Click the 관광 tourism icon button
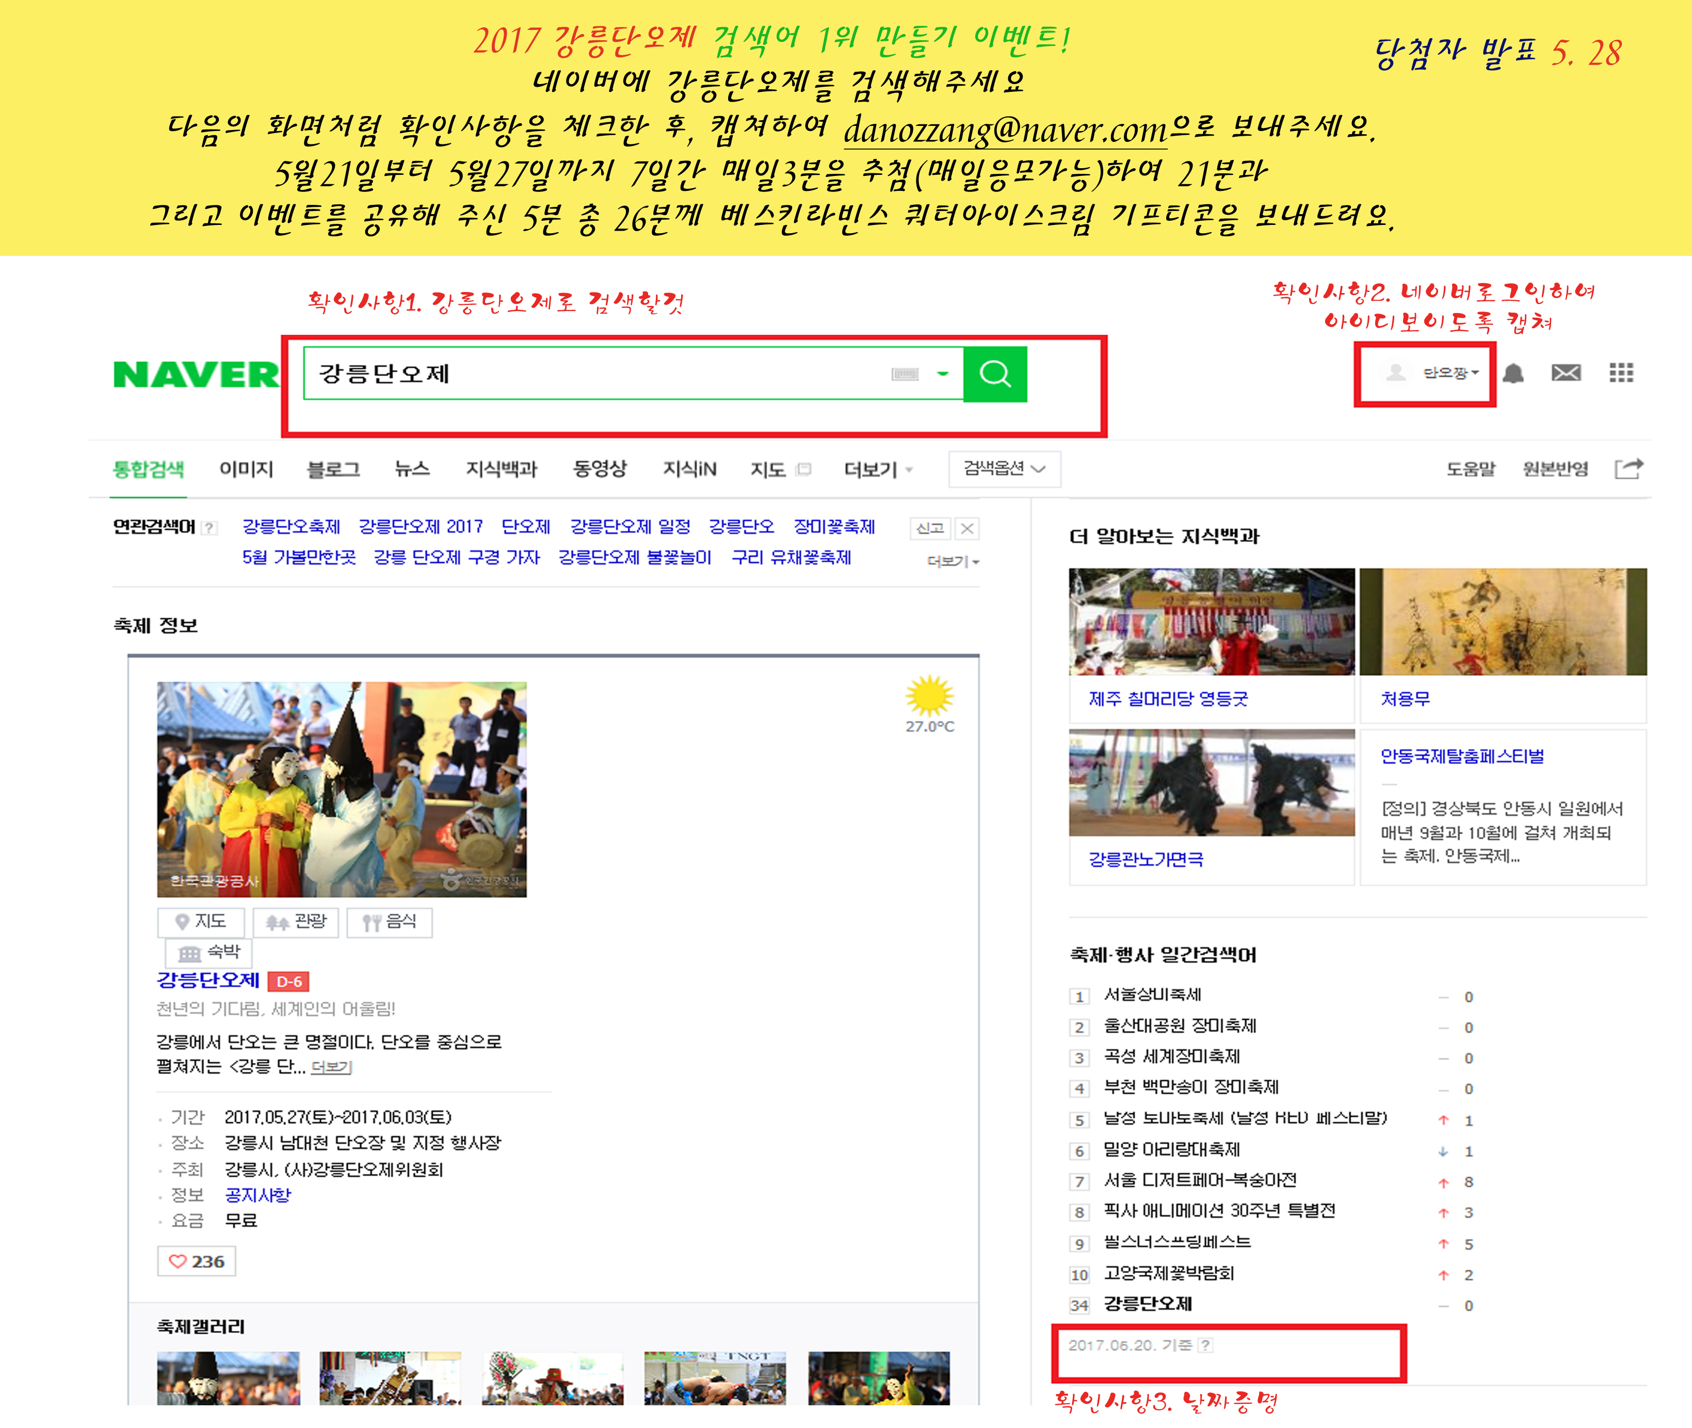 click(296, 923)
